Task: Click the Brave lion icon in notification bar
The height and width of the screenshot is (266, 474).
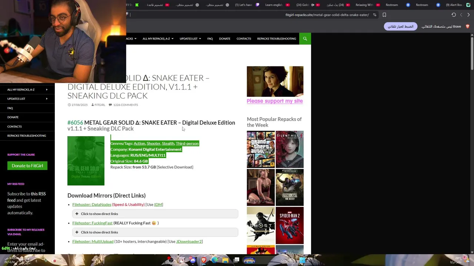Action: point(467,27)
